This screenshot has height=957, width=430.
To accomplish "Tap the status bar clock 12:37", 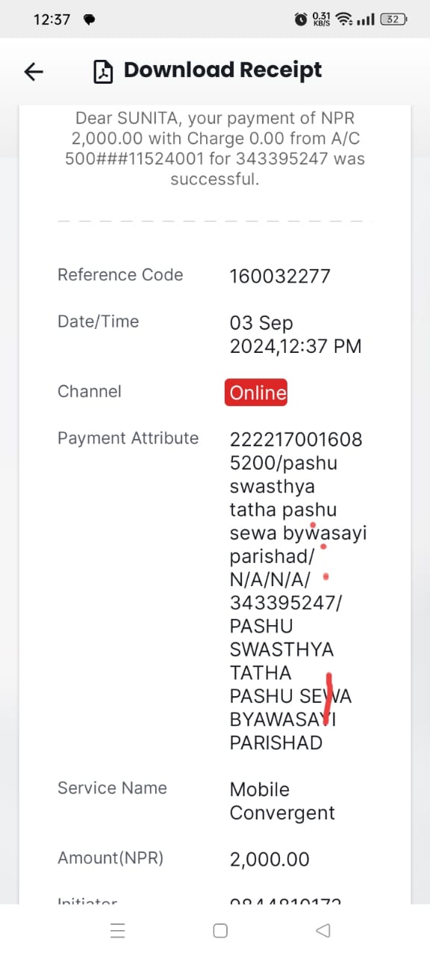I will [52, 20].
